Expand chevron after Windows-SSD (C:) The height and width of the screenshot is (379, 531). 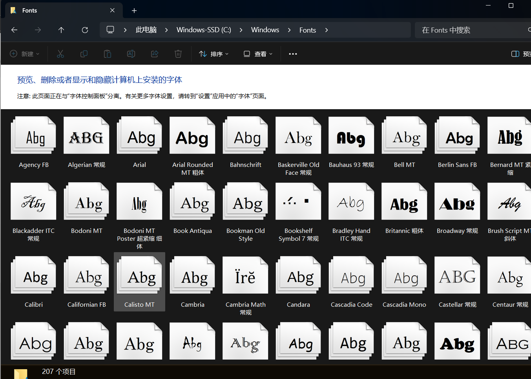(241, 30)
